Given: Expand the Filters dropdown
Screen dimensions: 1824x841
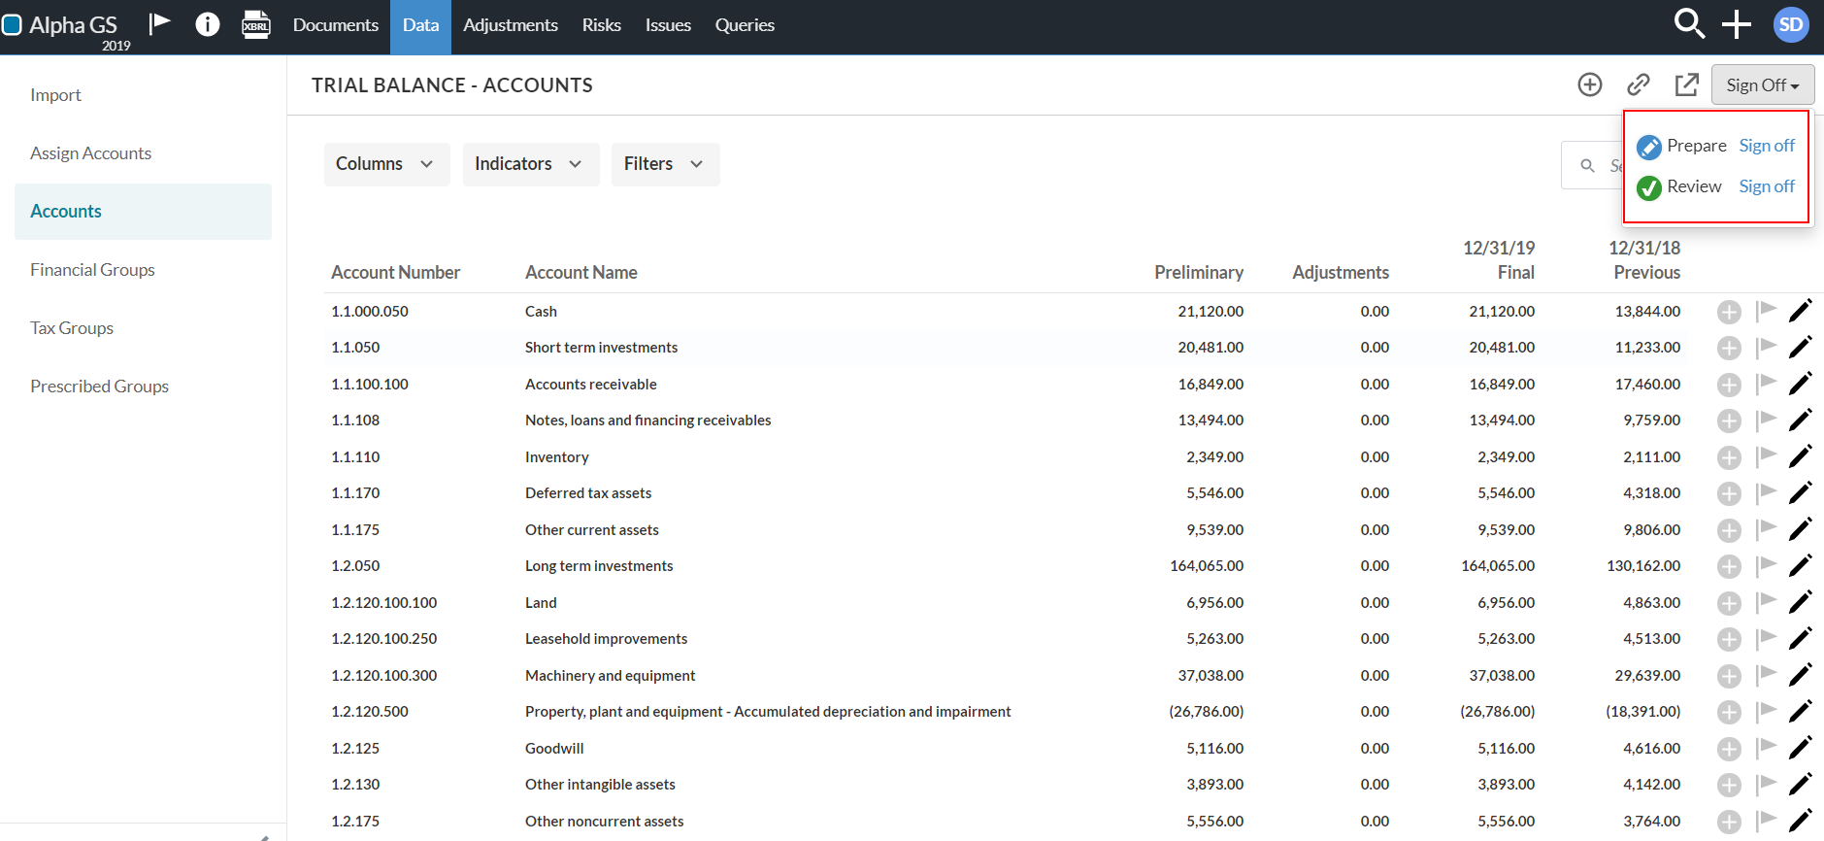Looking at the screenshot, I should pos(665,164).
